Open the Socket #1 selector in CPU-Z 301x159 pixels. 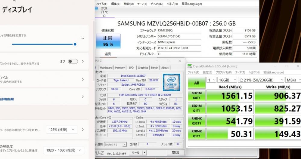tap(115, 144)
